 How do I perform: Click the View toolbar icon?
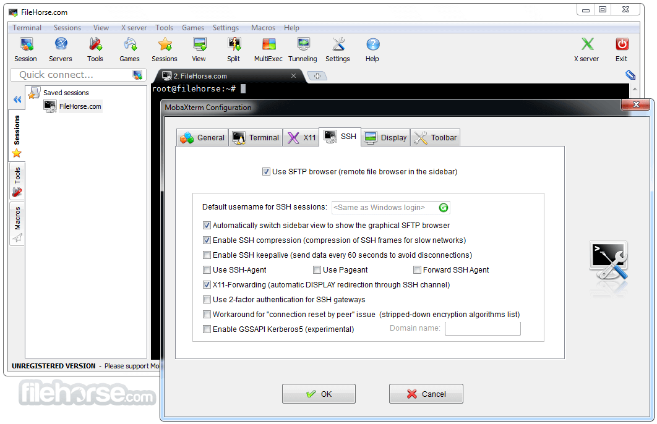pos(199,49)
